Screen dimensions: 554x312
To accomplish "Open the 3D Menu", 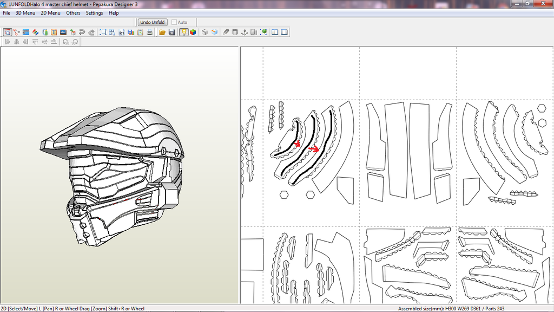I will coord(25,13).
